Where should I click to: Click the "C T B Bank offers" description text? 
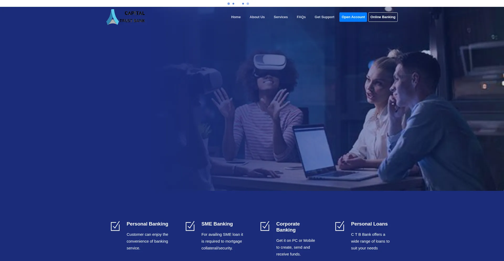point(370,241)
